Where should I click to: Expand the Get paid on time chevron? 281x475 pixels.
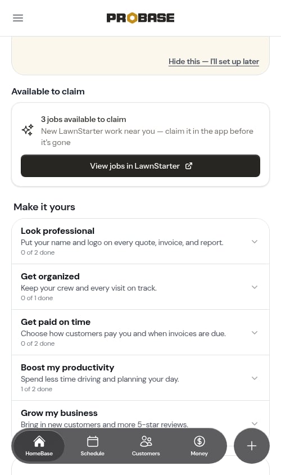(255, 332)
